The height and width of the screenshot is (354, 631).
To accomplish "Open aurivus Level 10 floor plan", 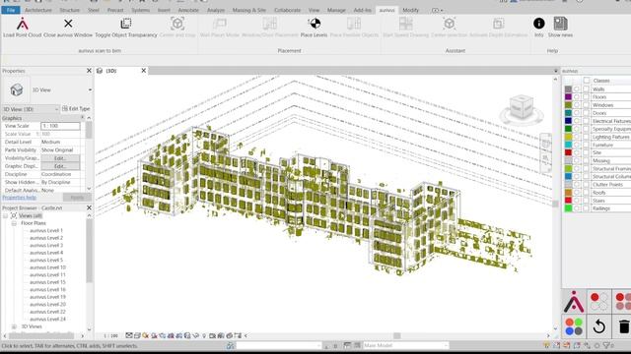I will click(x=47, y=267).
